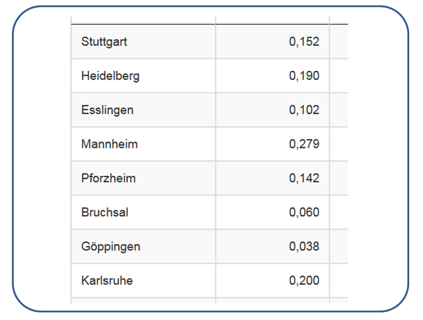
Task: Click the Karlsruhe table cell
Action: click(x=144, y=281)
